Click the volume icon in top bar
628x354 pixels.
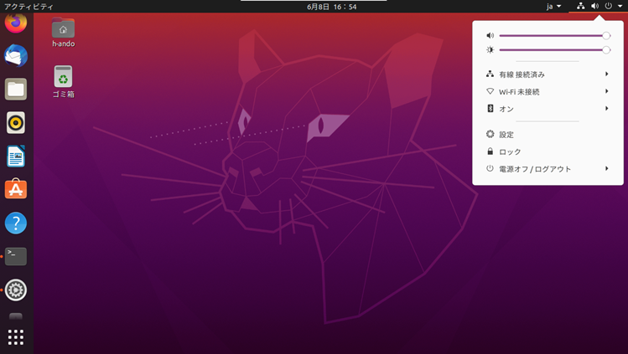click(x=594, y=6)
